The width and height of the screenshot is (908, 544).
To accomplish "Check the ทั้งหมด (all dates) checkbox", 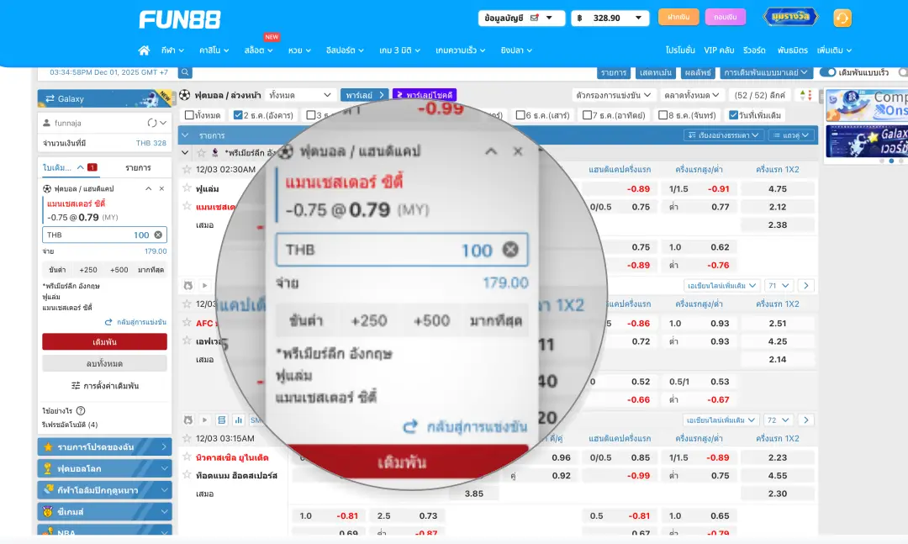I will pos(189,115).
